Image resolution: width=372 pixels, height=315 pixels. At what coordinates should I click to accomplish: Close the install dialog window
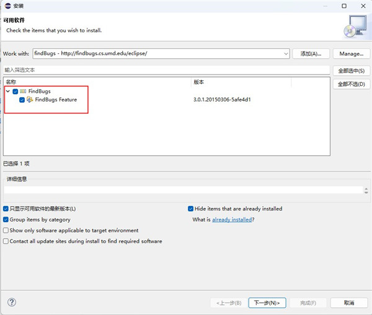[363, 6]
